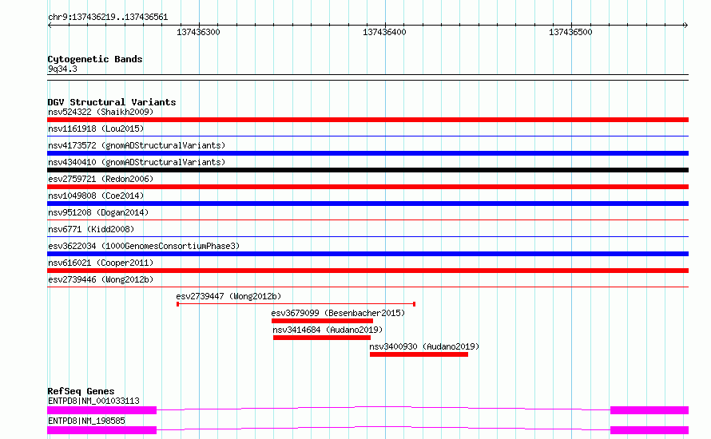Click the black bar under nsv4340410
This screenshot has height=439, width=711.
pyautogui.click(x=367, y=170)
